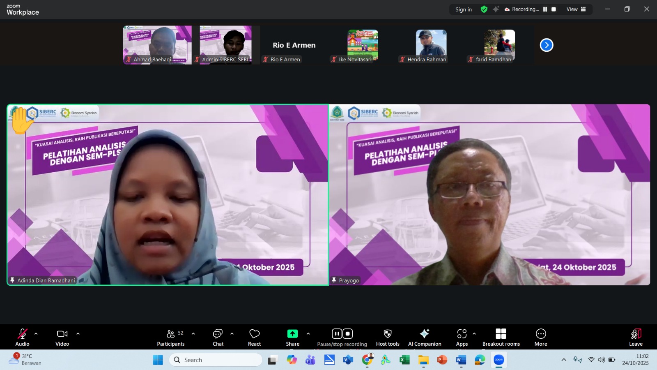Expand share options arrow beside Share
The image size is (657, 370).
tap(308, 334)
